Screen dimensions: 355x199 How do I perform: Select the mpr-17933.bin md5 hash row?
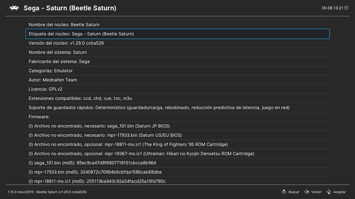pyautogui.click(x=177, y=172)
